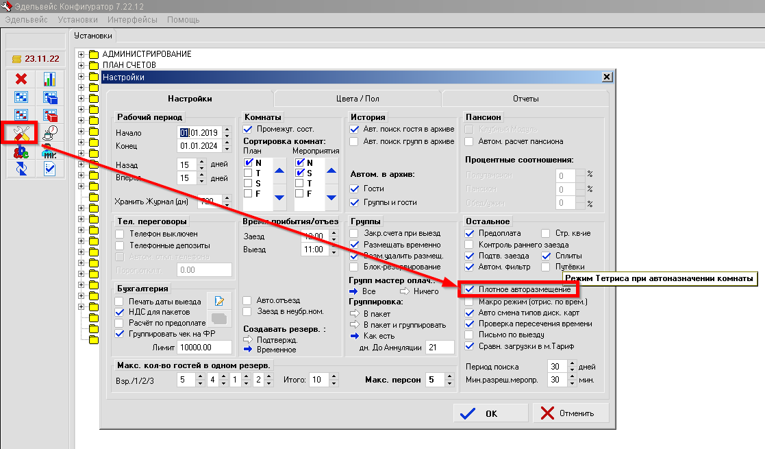
Task: Click the notepad edit icon in Бухгалтерия
Action: (x=219, y=301)
